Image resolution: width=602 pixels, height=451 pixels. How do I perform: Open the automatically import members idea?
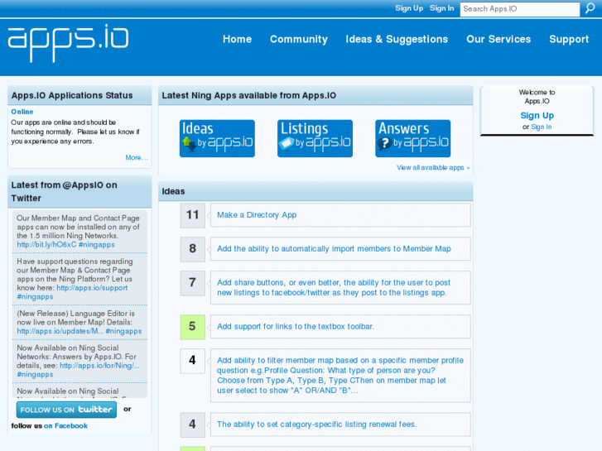tap(334, 249)
